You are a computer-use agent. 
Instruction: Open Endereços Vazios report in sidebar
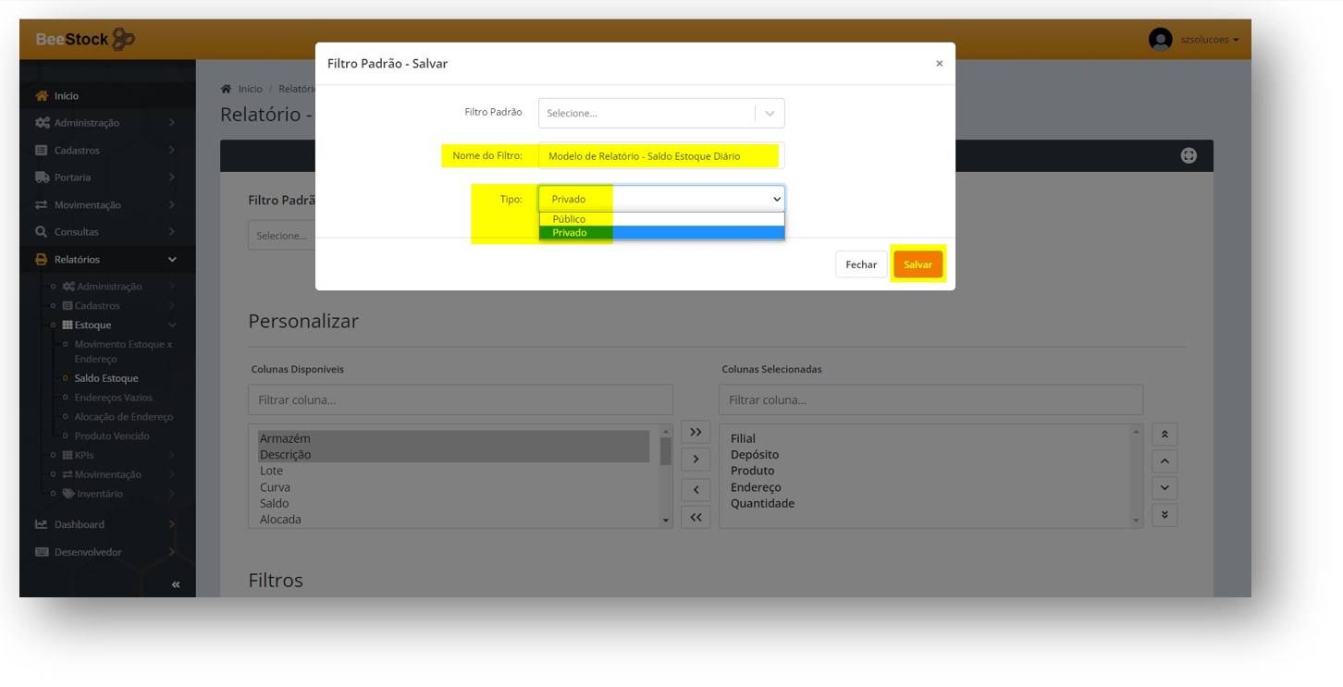click(x=113, y=398)
